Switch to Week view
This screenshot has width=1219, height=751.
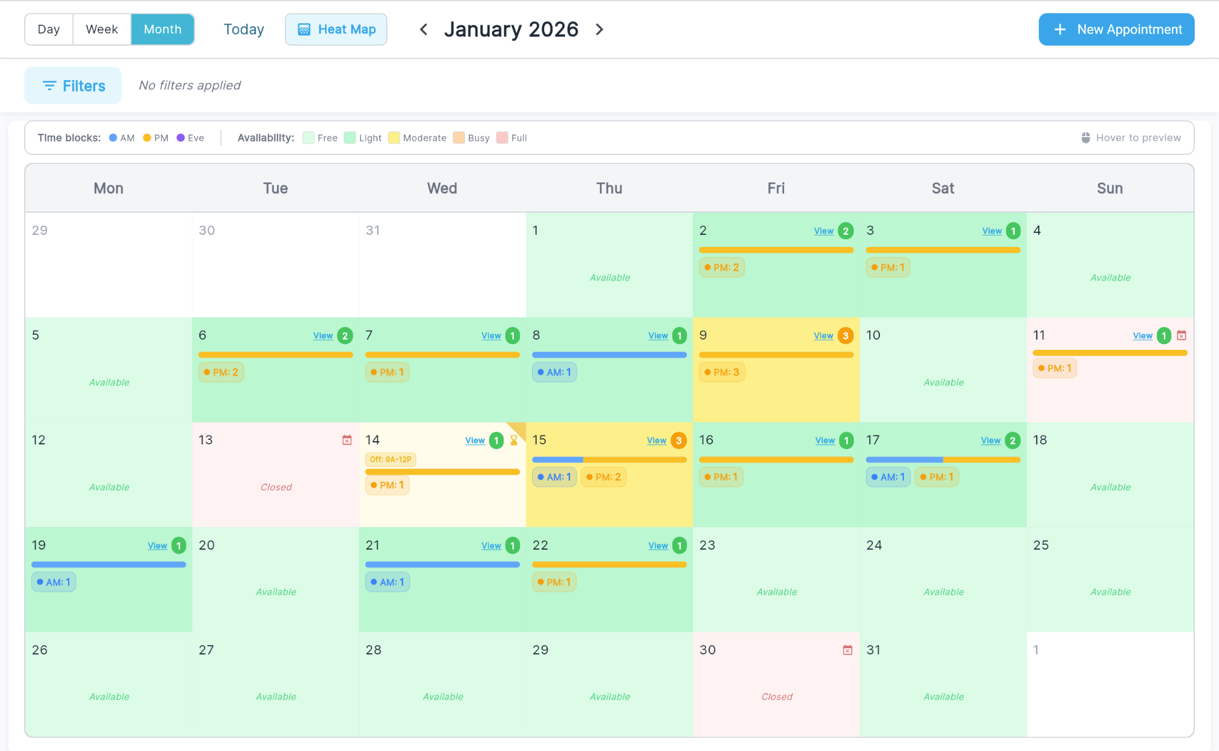point(102,29)
